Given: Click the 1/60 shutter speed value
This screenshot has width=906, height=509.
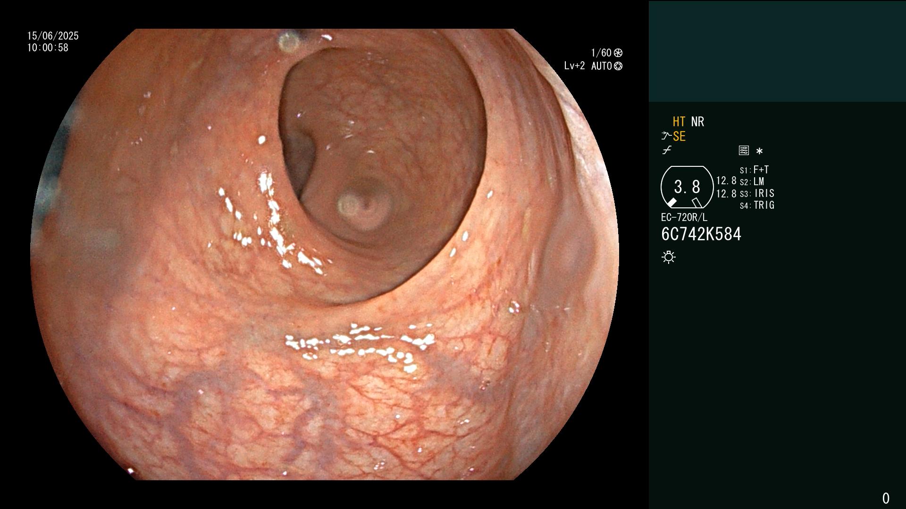Looking at the screenshot, I should 601,53.
